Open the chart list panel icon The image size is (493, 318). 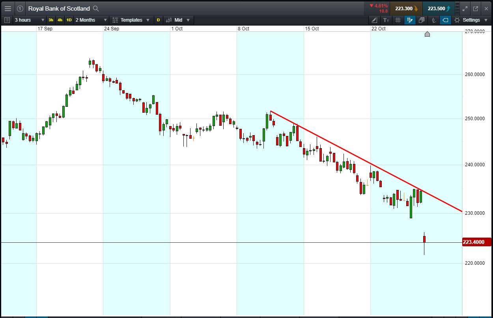pos(7,20)
